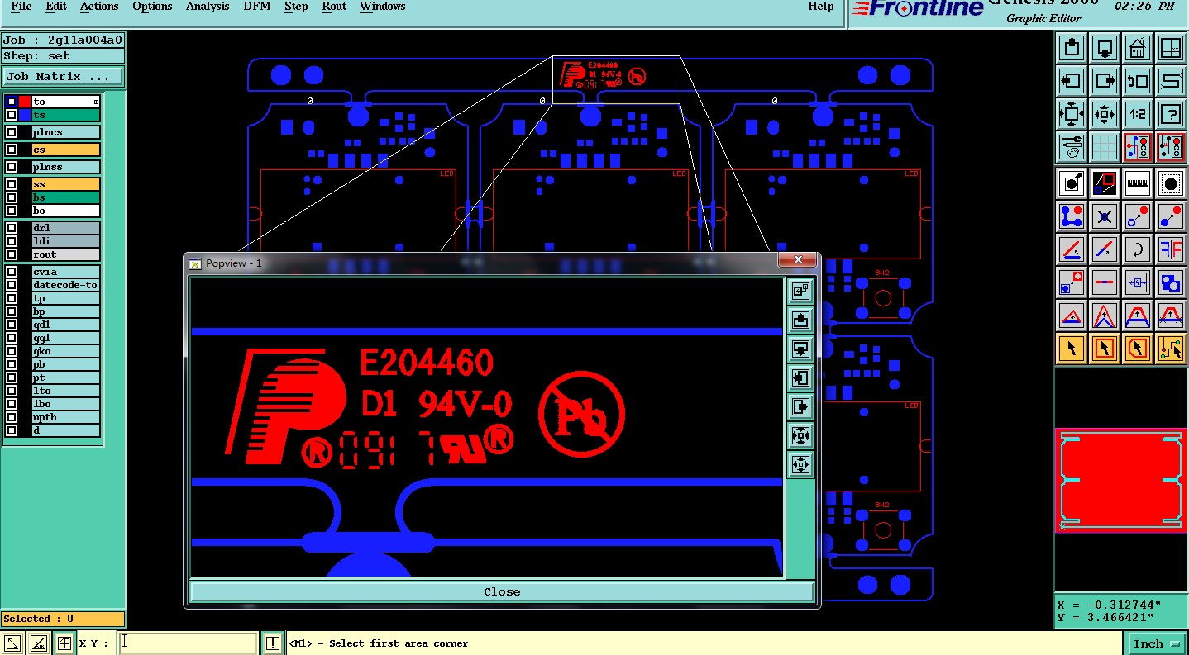Select the 'gko' layer name row

click(x=66, y=351)
